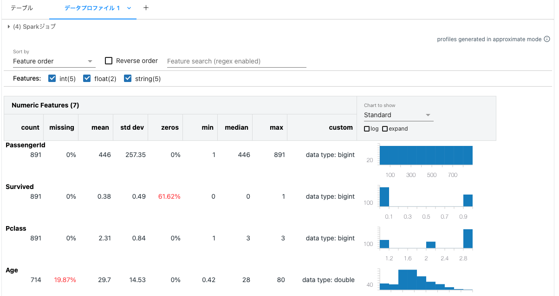Click the plus icon to add tab
559x296 pixels.
click(146, 8)
